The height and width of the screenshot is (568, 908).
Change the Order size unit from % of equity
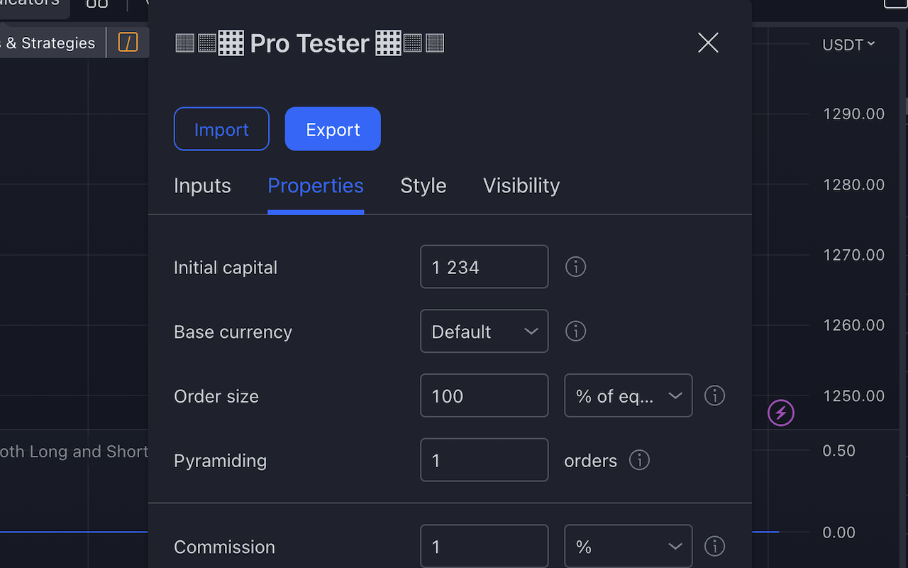click(x=628, y=395)
